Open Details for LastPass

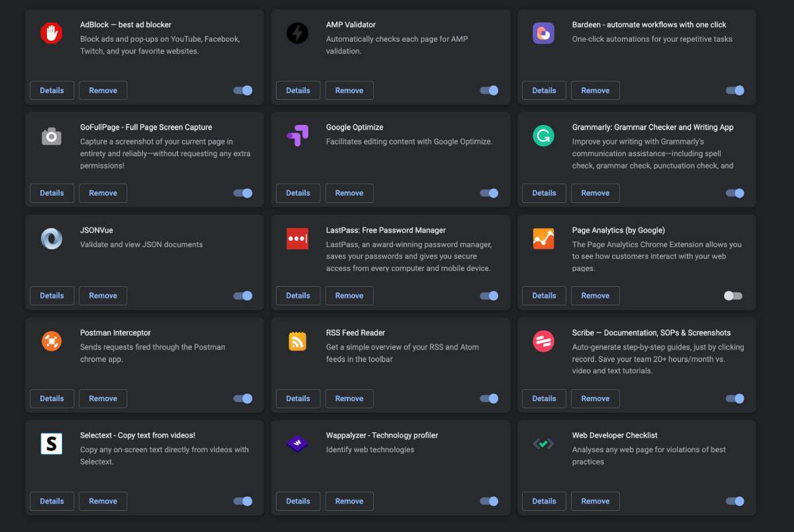(x=298, y=296)
